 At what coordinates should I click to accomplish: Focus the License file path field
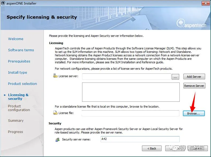[x=131, y=113]
